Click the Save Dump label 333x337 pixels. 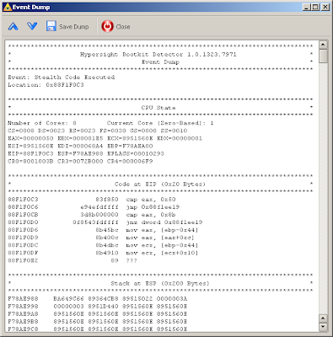tap(73, 27)
